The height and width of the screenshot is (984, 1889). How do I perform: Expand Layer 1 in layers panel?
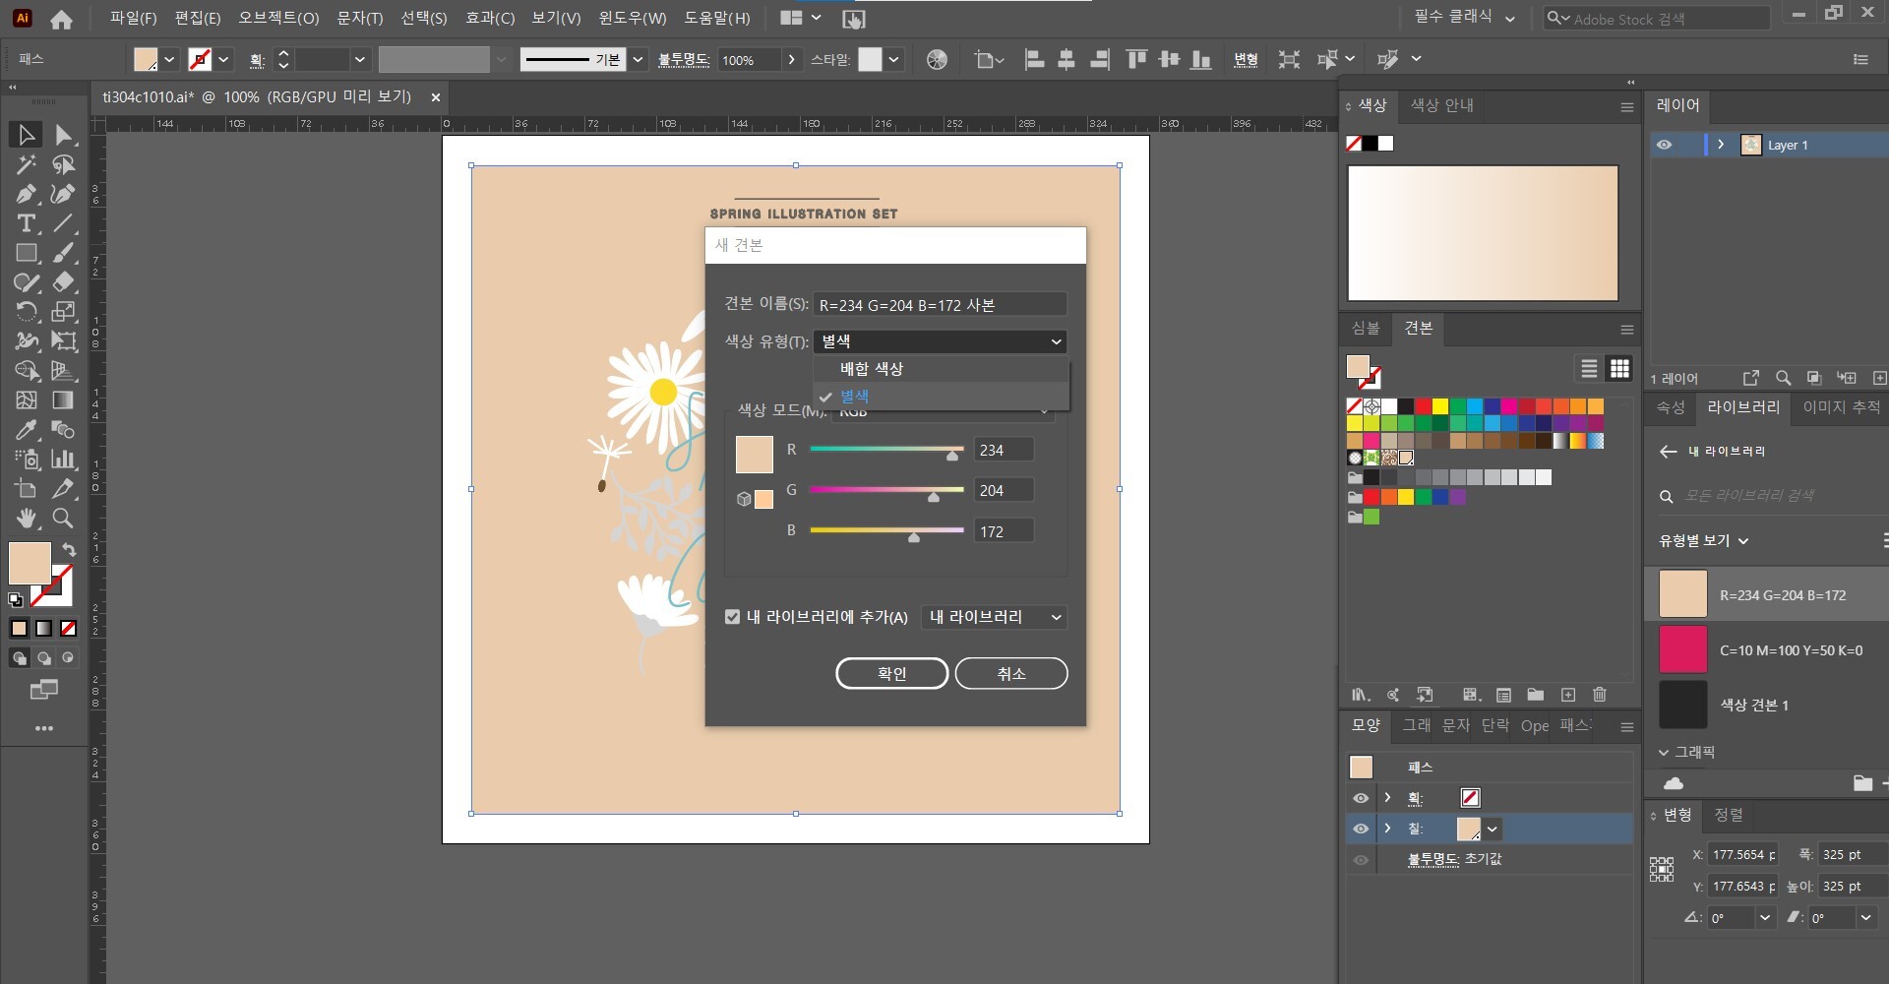[x=1721, y=145]
